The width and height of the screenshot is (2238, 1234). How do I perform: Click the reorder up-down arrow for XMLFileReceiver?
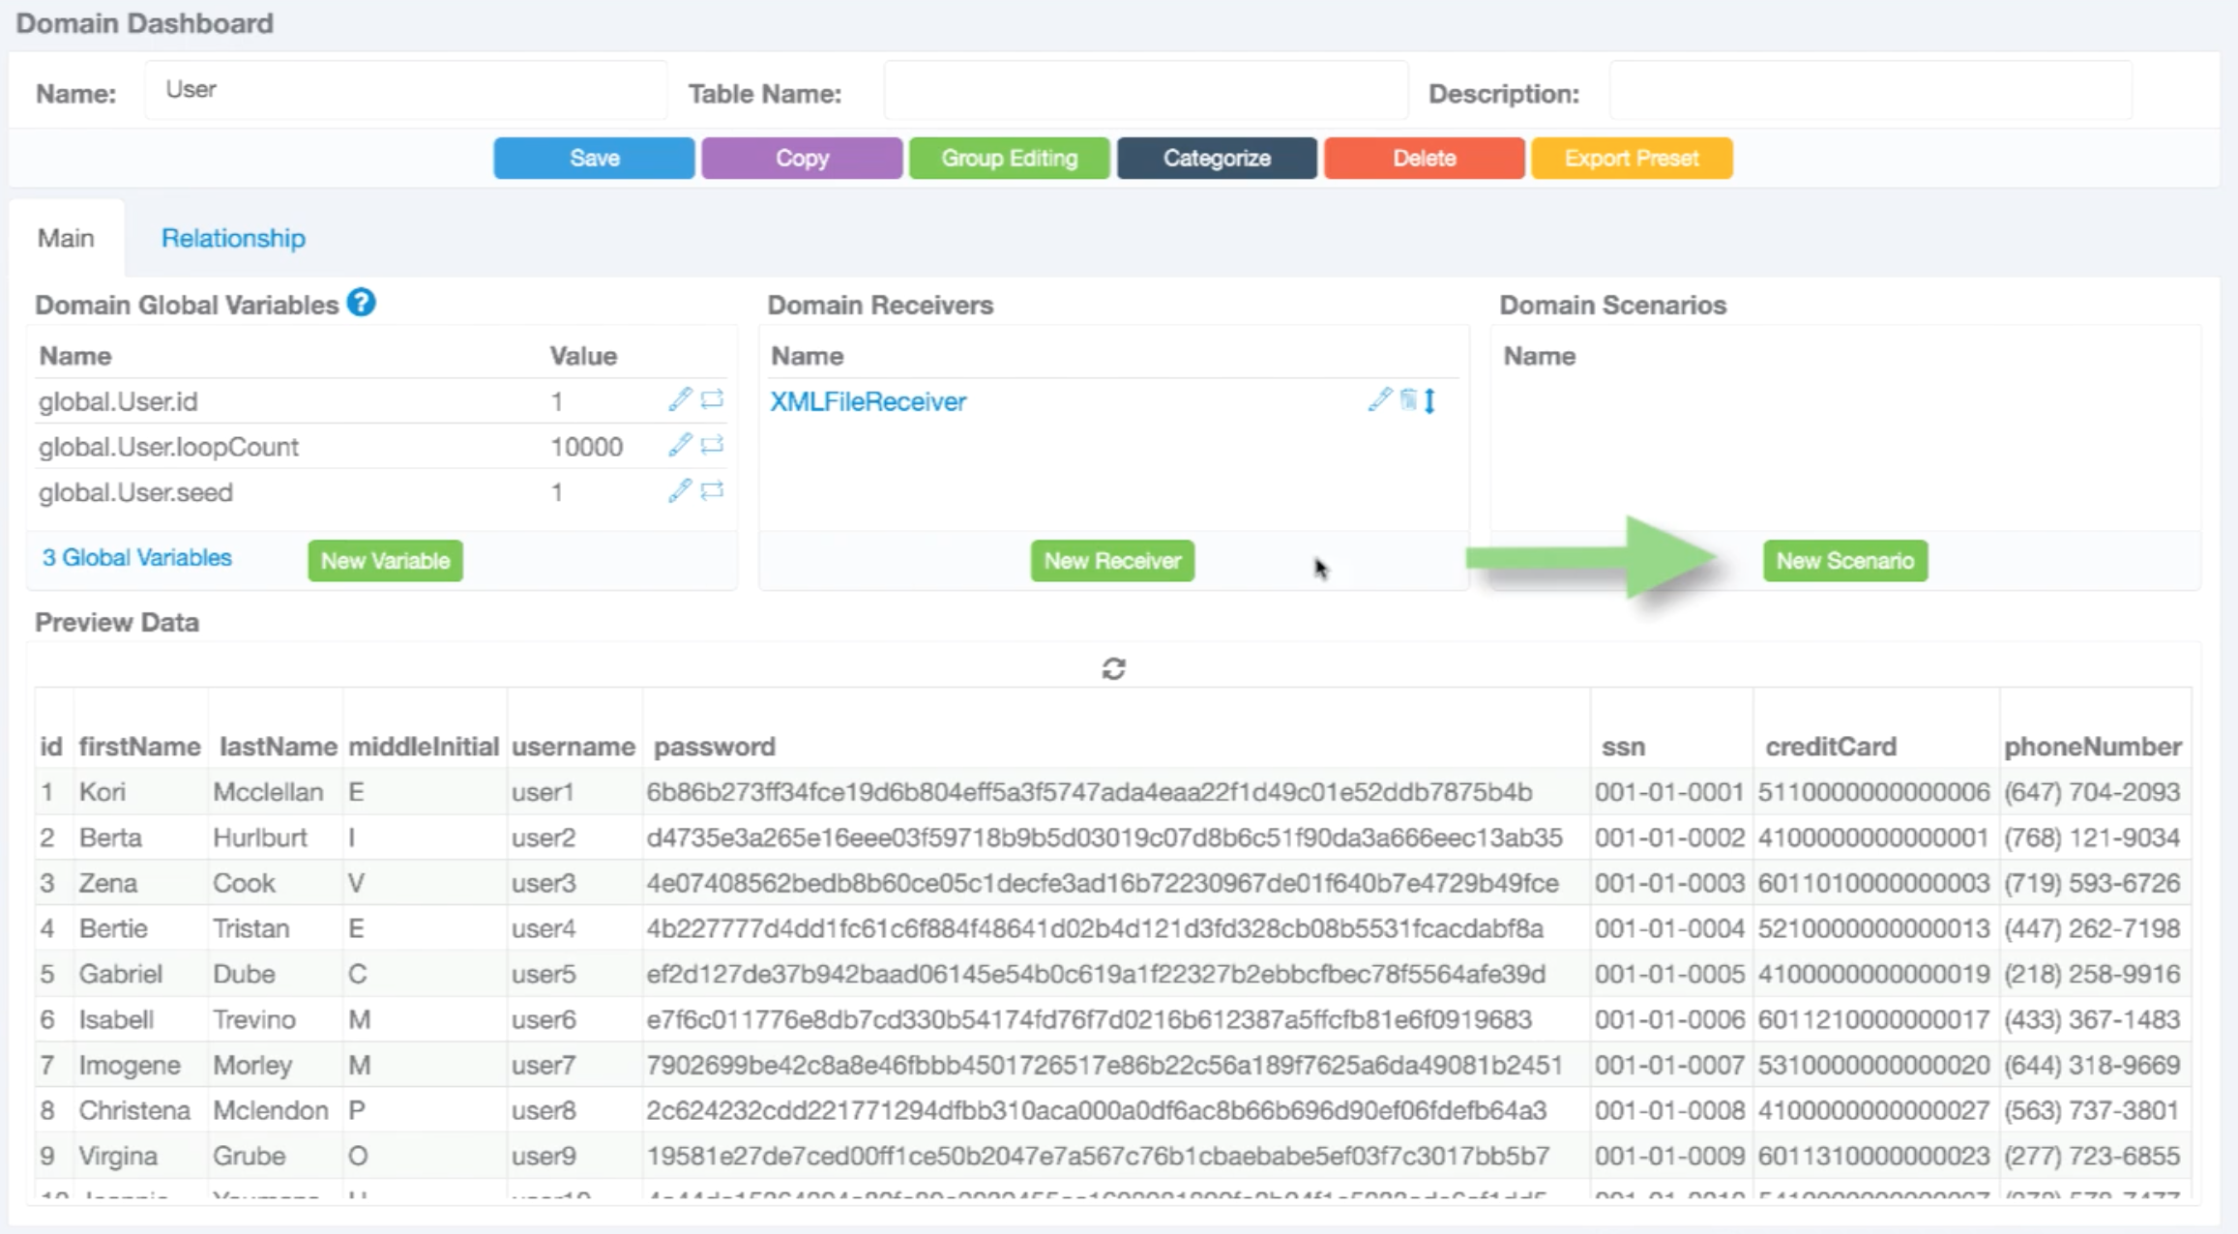click(x=1430, y=399)
